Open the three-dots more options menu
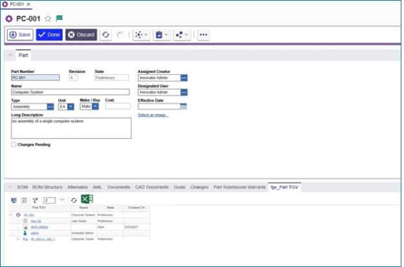This screenshot has height=267, width=404. [x=203, y=35]
